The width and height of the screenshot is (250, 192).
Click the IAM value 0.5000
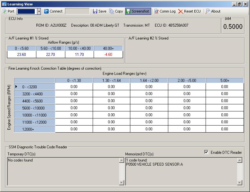pyautogui.click(x=233, y=27)
